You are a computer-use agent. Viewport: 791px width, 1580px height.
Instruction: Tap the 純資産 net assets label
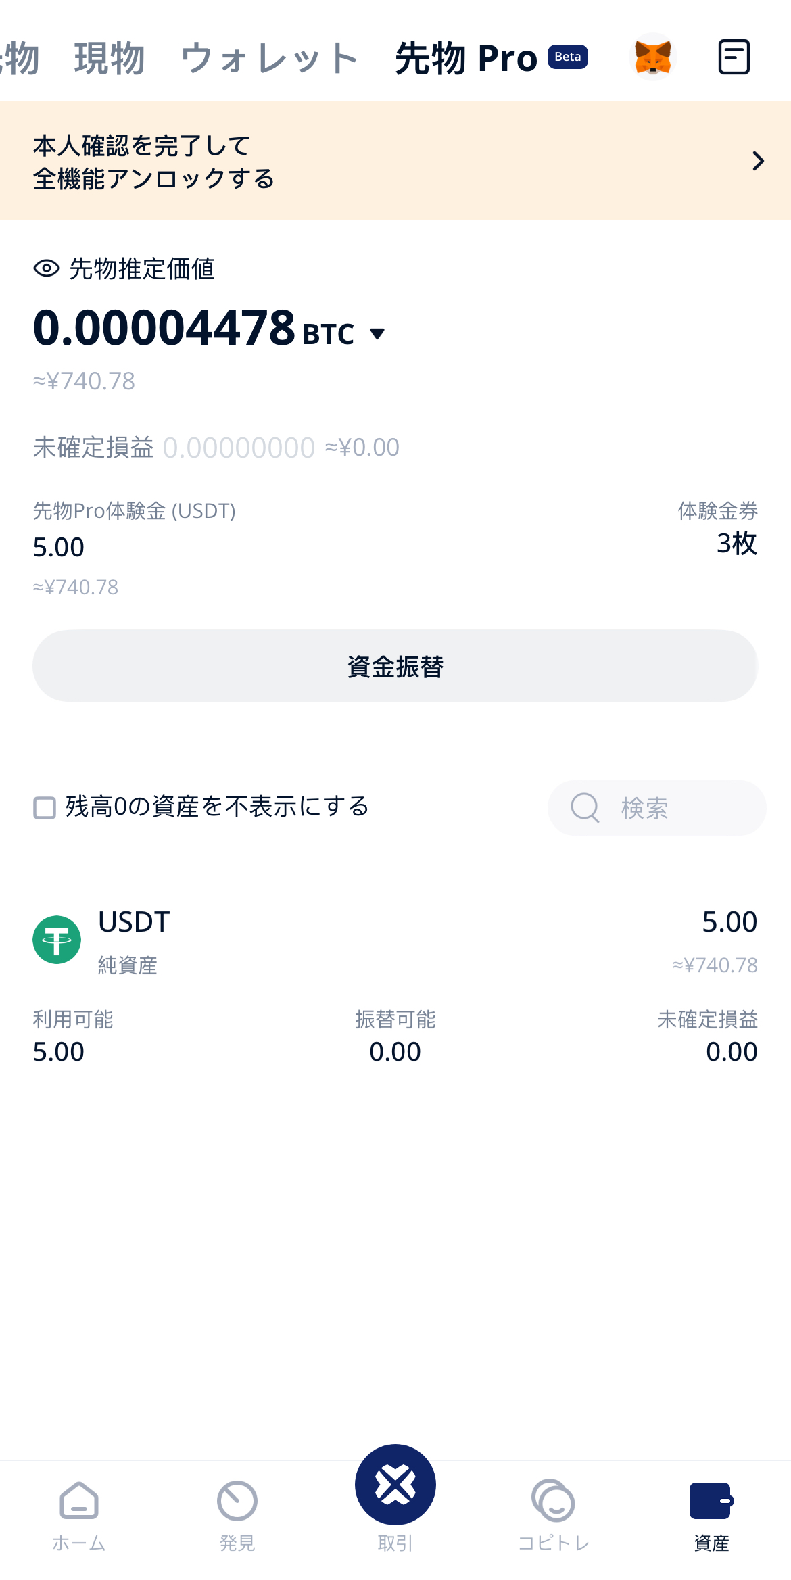127,965
